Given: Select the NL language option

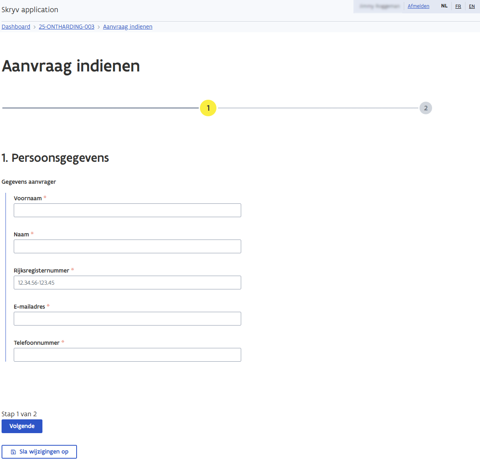Looking at the screenshot, I should click(x=444, y=6).
